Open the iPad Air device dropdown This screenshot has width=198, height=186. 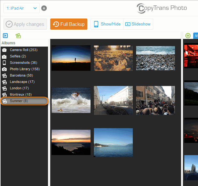pos(21,8)
